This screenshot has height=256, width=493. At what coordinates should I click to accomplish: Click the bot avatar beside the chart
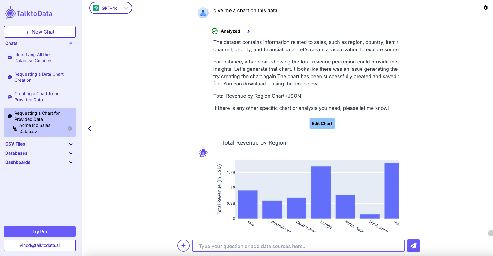tap(203, 152)
